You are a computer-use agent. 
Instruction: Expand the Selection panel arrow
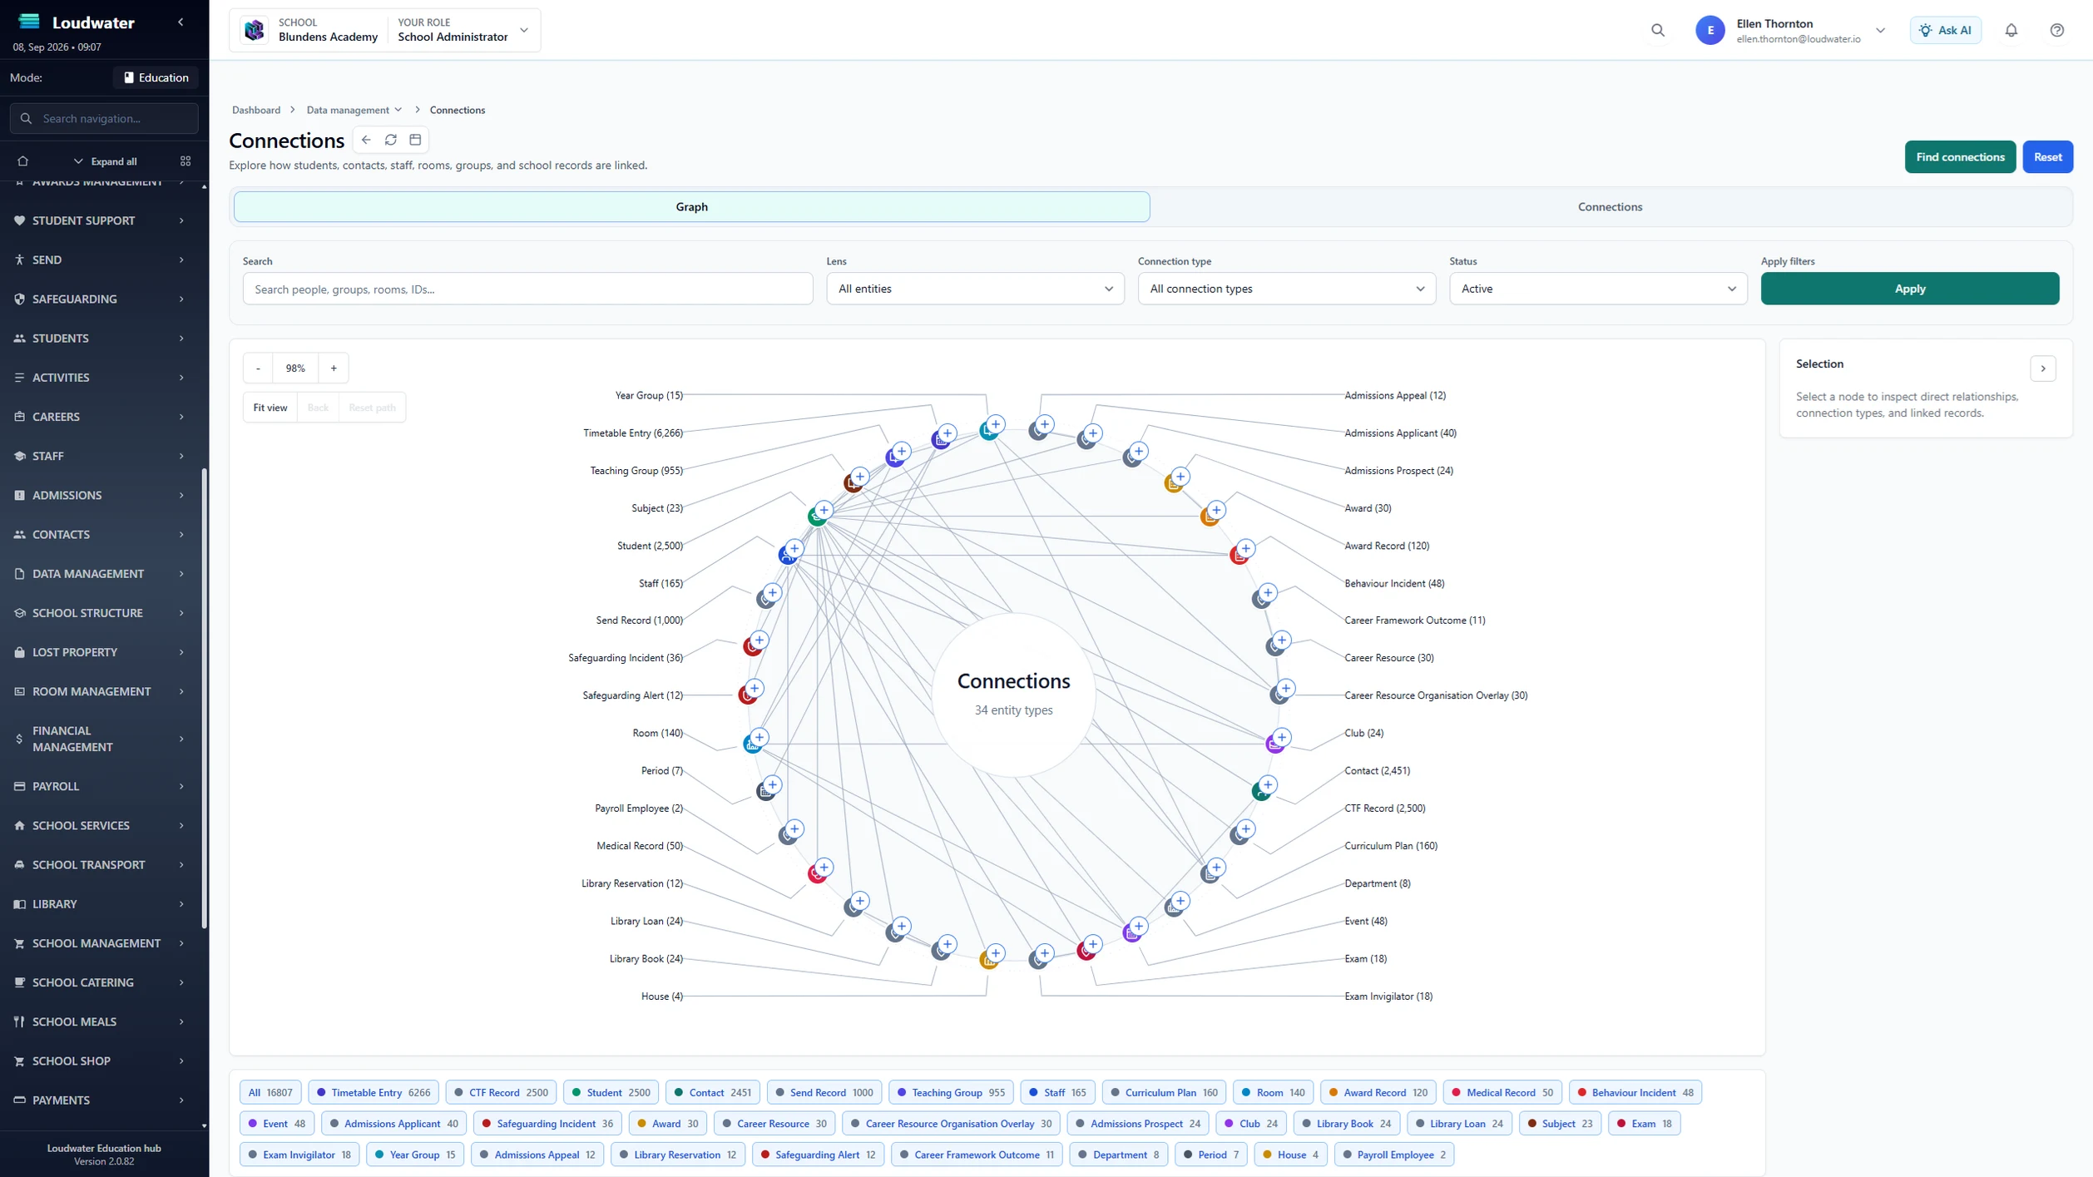2043,368
